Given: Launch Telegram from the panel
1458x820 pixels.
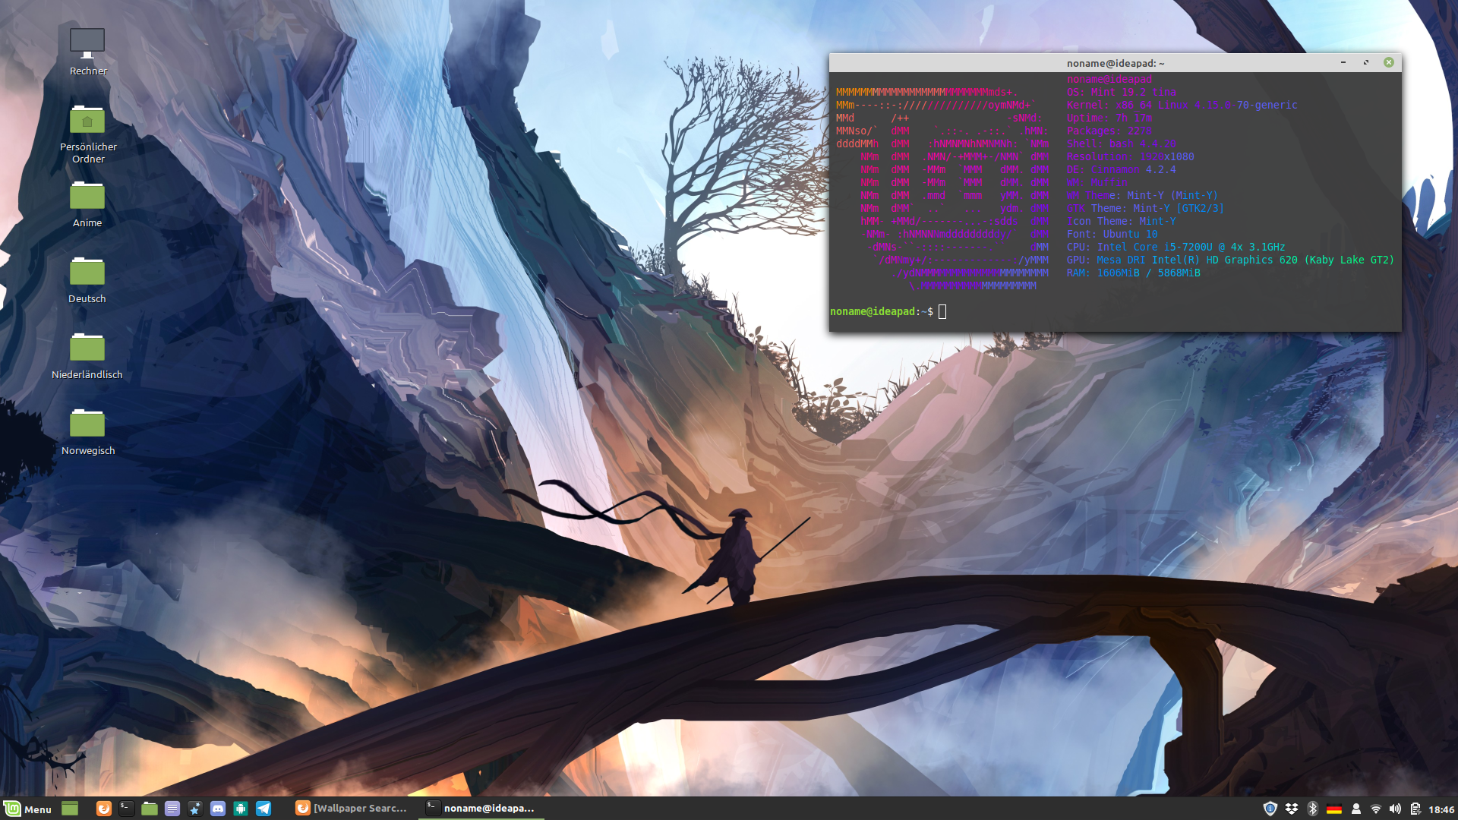Looking at the screenshot, I should click(x=264, y=809).
